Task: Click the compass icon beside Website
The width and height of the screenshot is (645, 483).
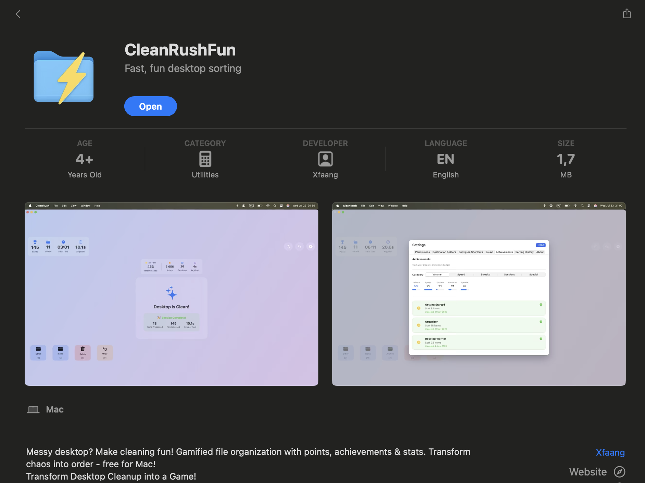Action: click(x=619, y=472)
